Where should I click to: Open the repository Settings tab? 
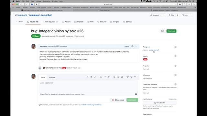pyautogui.click(x=128, y=22)
